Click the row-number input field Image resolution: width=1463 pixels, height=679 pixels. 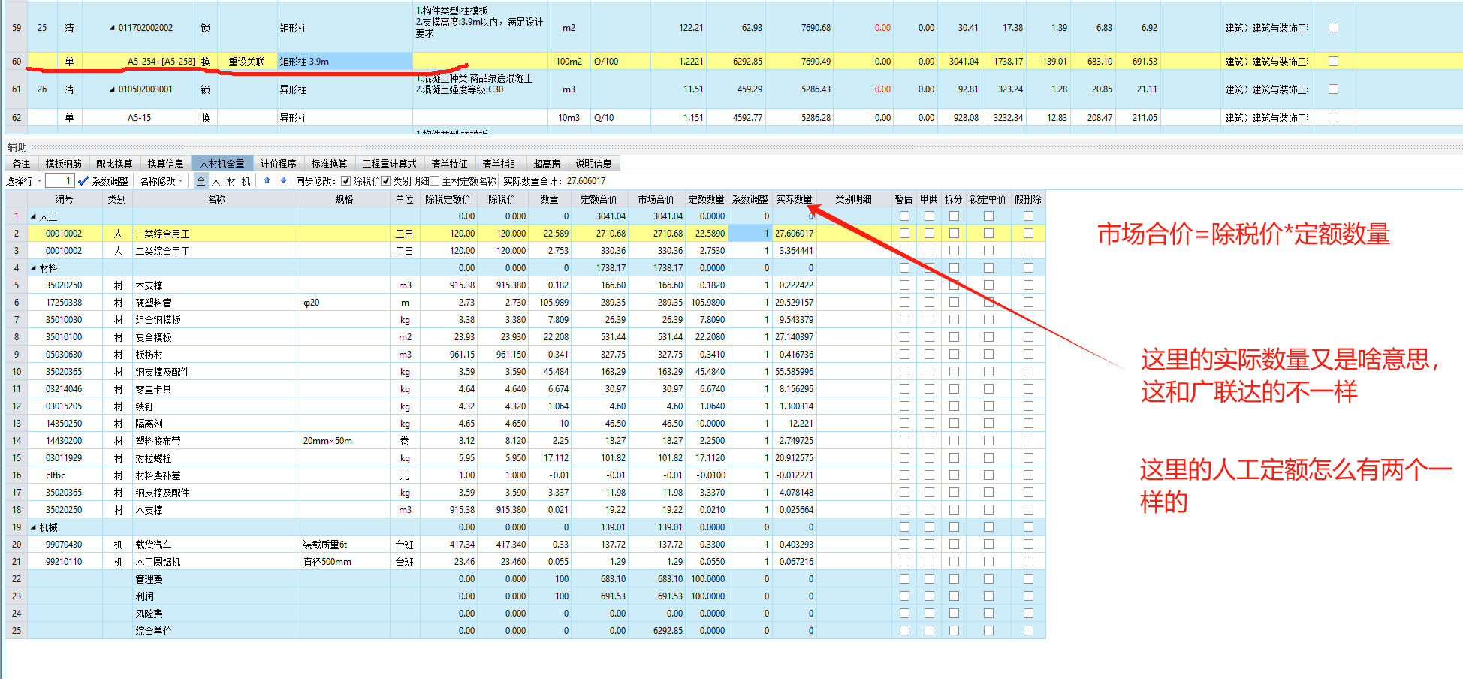tap(59, 181)
